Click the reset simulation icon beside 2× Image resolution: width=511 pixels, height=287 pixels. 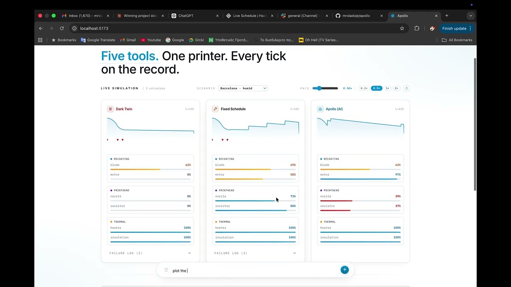coord(407,88)
